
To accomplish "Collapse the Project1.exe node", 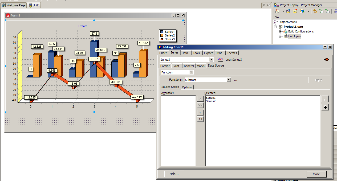I will click(x=275, y=27).
